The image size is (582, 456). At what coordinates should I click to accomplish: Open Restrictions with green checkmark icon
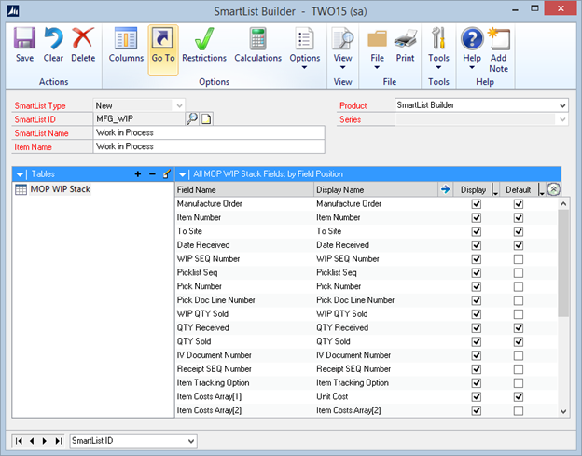pyautogui.click(x=204, y=38)
